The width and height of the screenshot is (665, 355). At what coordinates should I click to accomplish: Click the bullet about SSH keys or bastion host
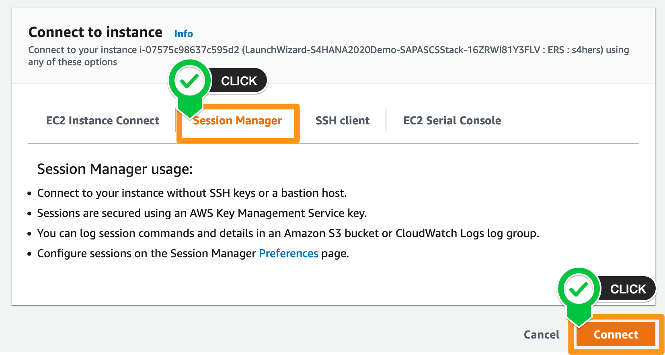tap(192, 193)
